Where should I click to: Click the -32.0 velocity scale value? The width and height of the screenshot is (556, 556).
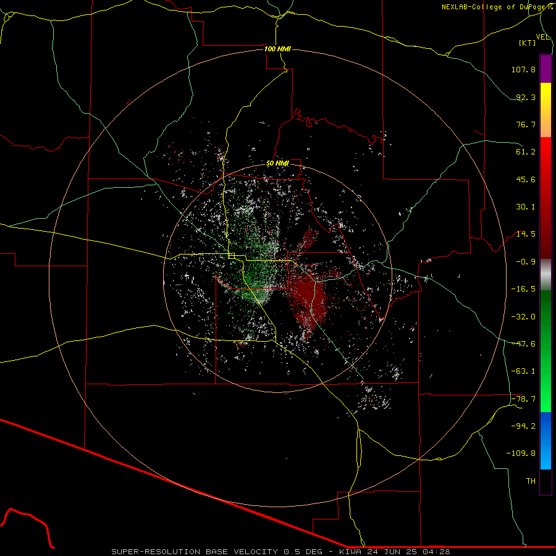[x=523, y=317]
